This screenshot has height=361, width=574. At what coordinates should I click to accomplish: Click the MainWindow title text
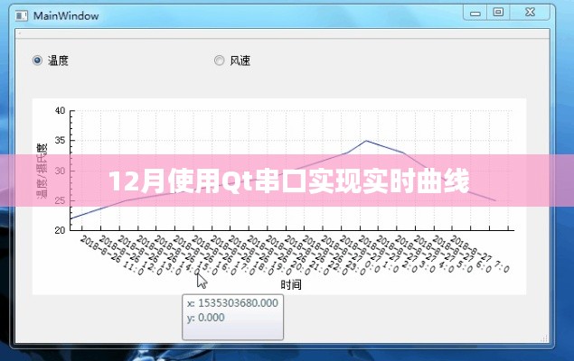pyautogui.click(x=66, y=16)
